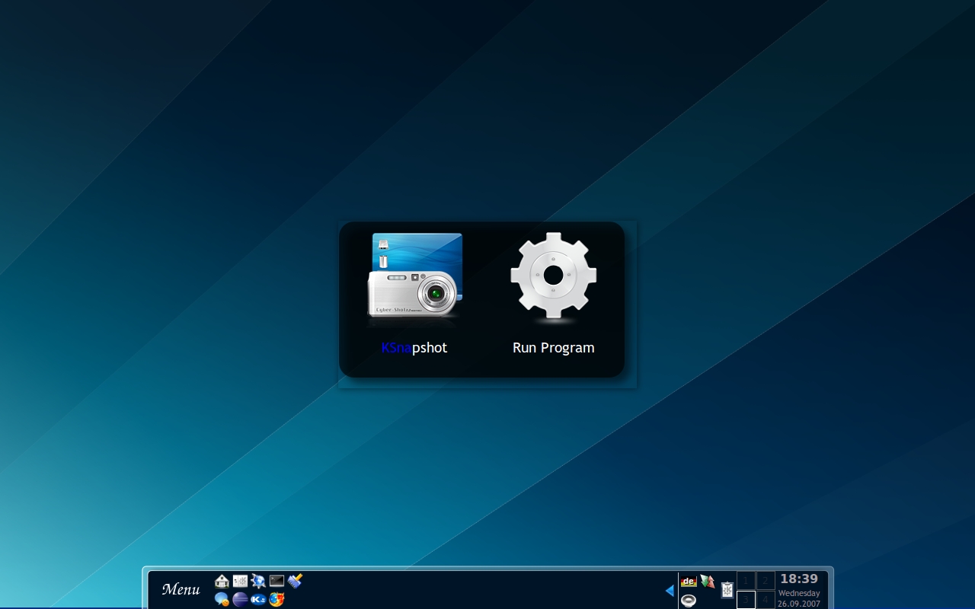Open the Home folder house icon

pos(222,582)
